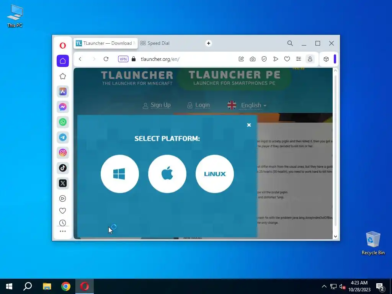Screen dimensions: 392x294
Task: Open WhatsApp in the sidebar
Action: pos(63,122)
